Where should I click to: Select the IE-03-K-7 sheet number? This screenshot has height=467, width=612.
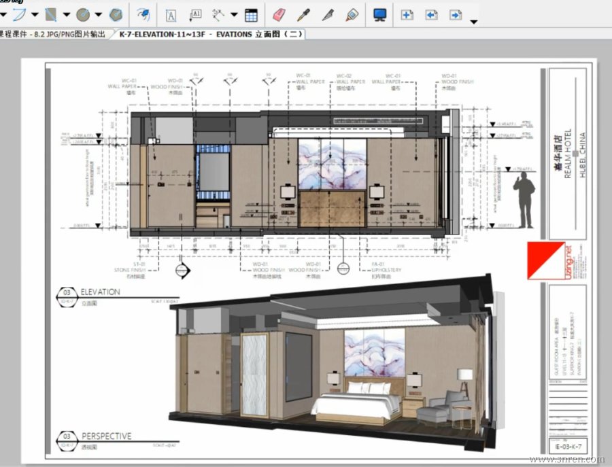tap(568, 447)
